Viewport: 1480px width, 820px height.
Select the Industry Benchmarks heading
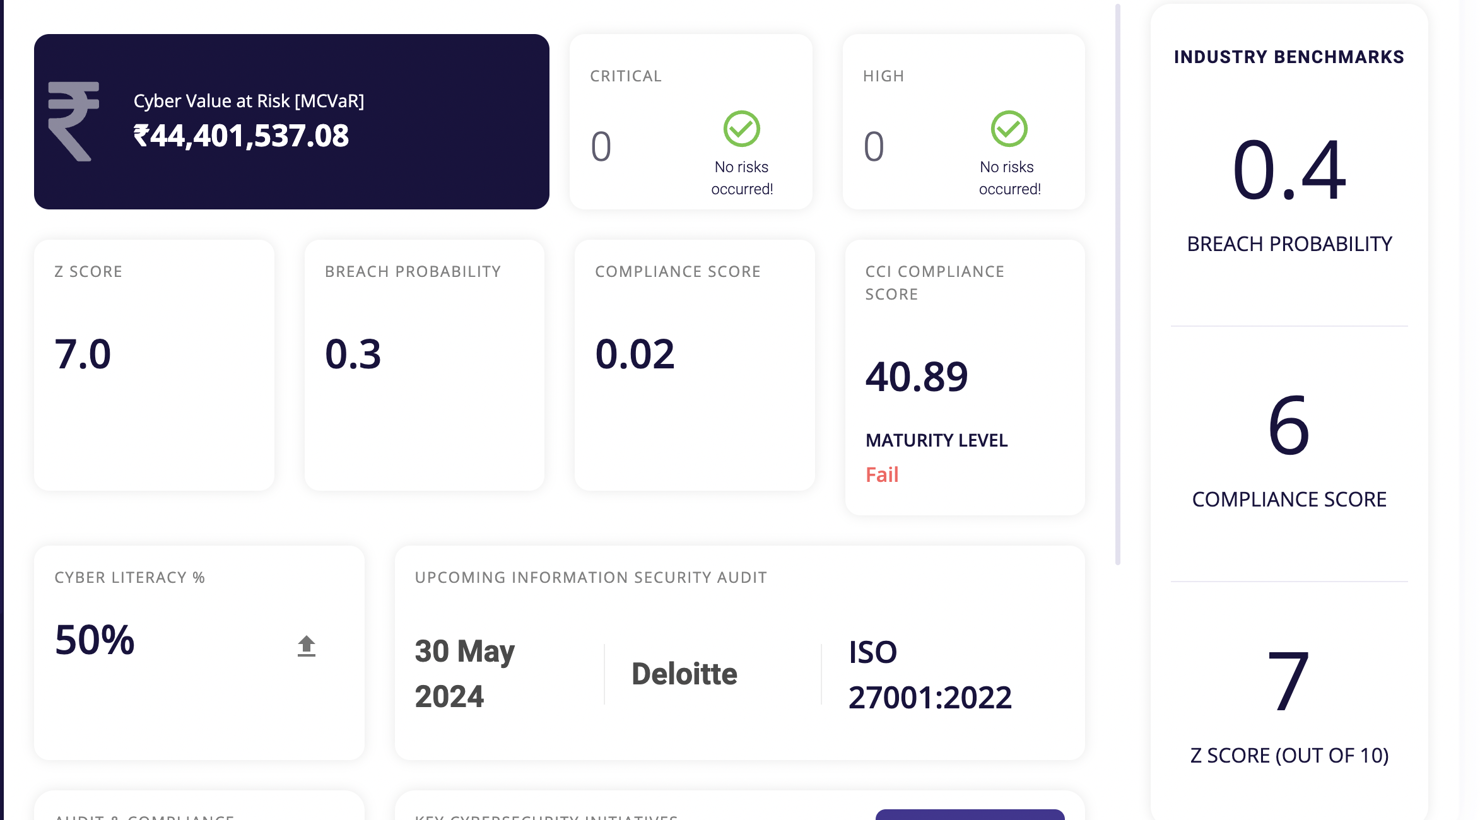pyautogui.click(x=1288, y=57)
